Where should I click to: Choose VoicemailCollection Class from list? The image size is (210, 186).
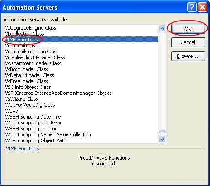32,52
